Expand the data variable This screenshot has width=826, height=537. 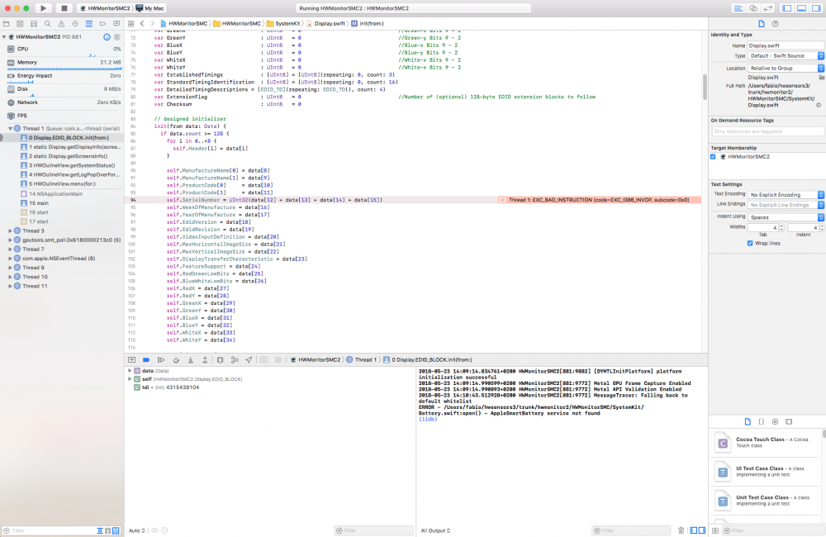point(130,371)
